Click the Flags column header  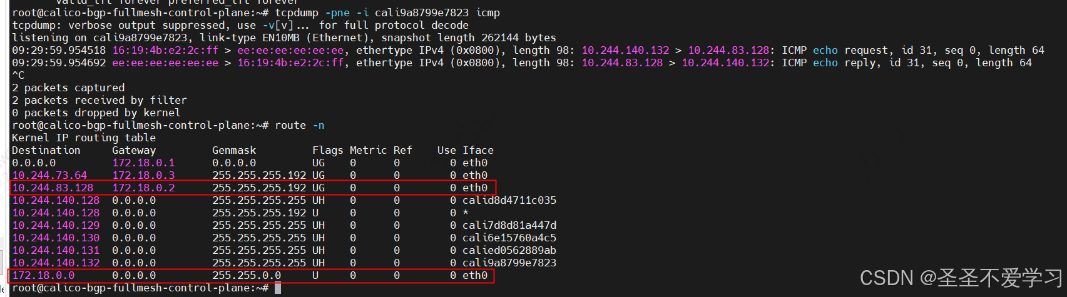click(328, 150)
